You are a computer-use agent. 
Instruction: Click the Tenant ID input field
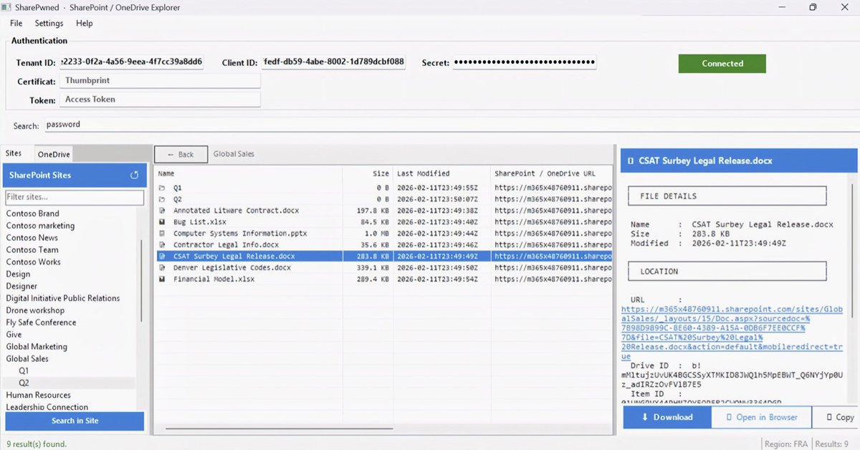132,62
